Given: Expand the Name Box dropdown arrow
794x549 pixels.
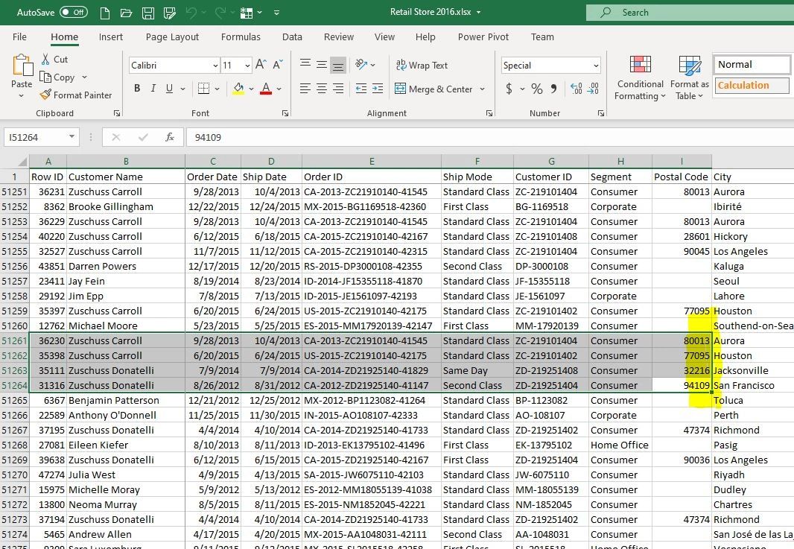Looking at the screenshot, I should (x=72, y=137).
